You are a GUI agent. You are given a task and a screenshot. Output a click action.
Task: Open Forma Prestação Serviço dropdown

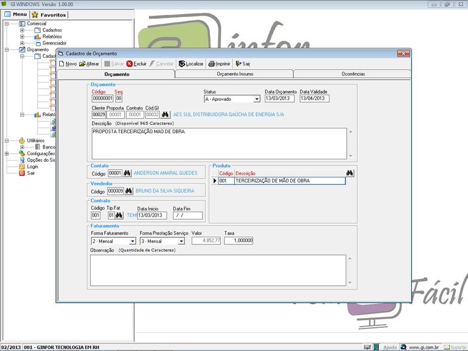[x=181, y=241]
